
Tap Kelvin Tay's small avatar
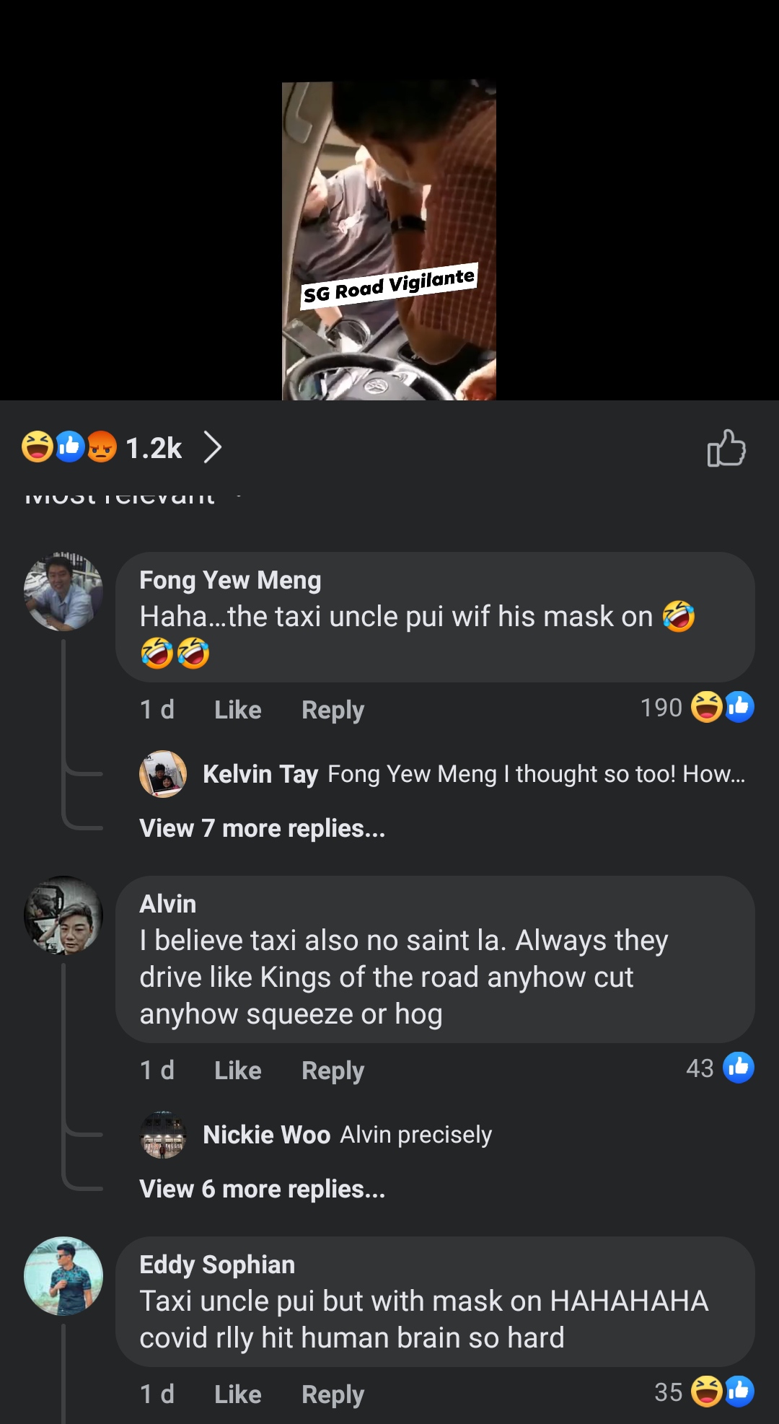(163, 774)
